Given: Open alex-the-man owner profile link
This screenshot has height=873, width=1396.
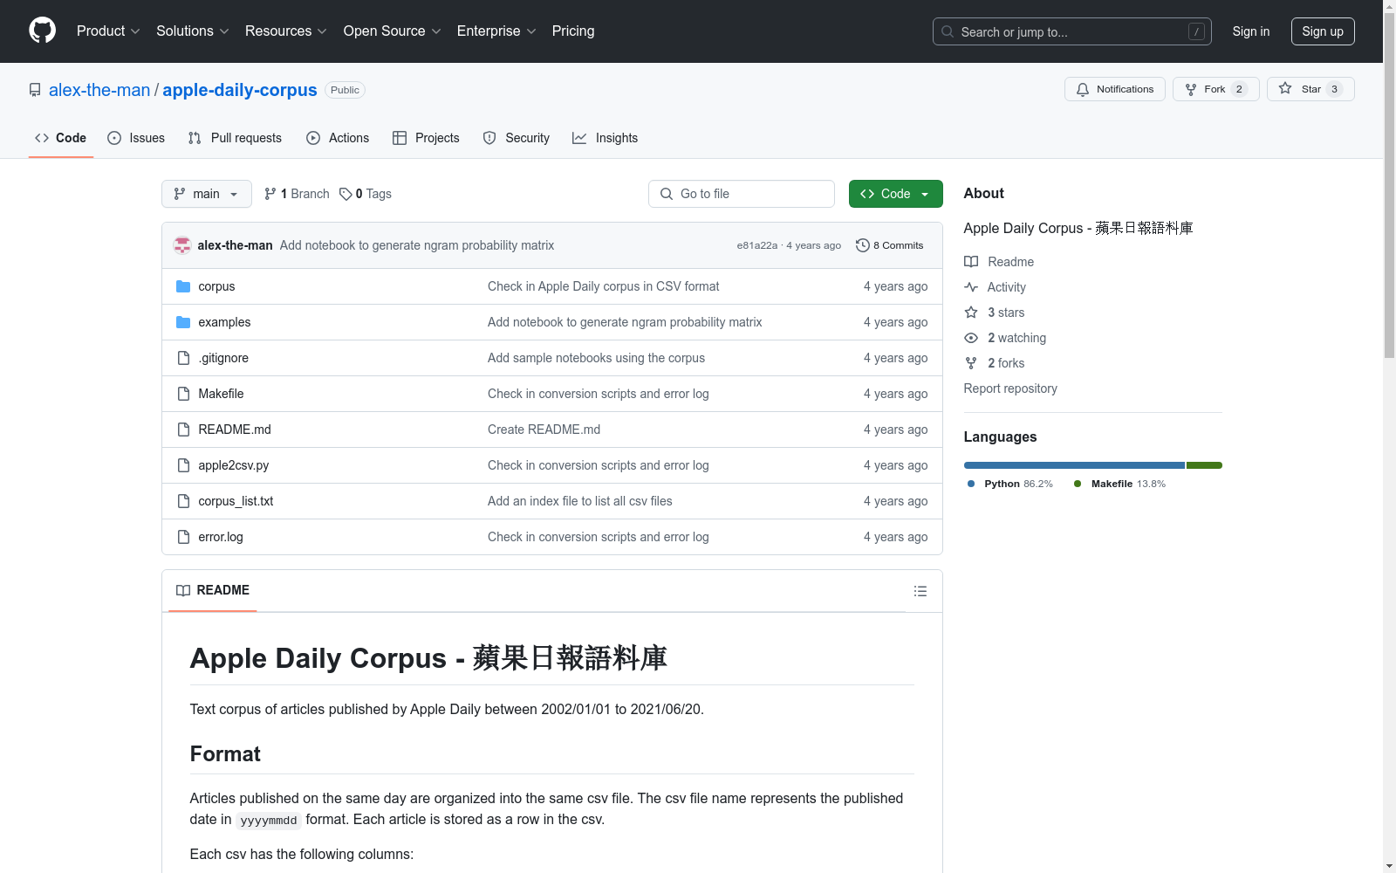Looking at the screenshot, I should tap(99, 90).
